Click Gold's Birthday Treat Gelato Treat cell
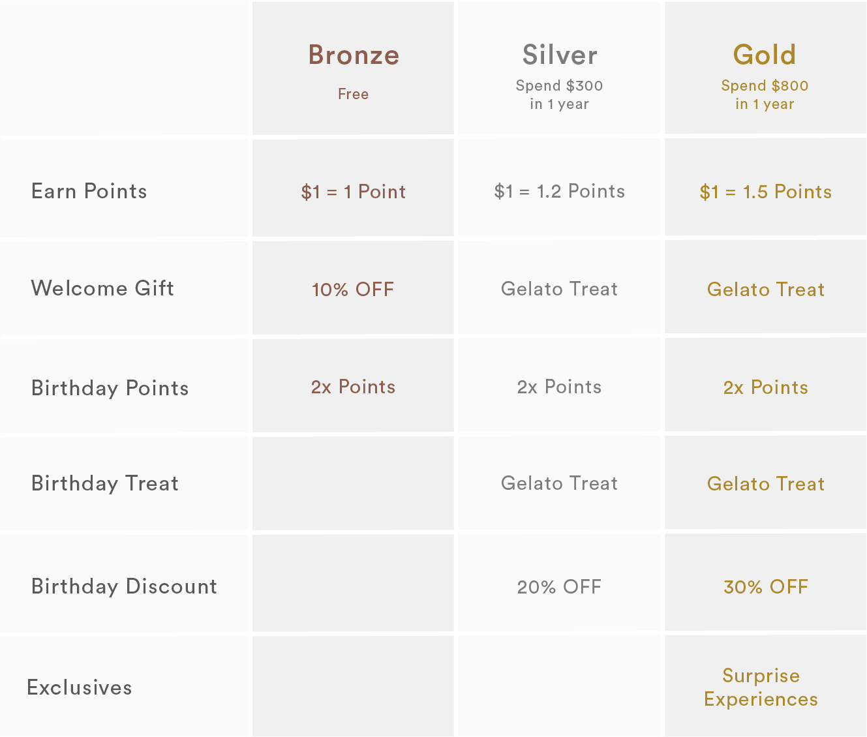867x737 pixels. pos(765,484)
